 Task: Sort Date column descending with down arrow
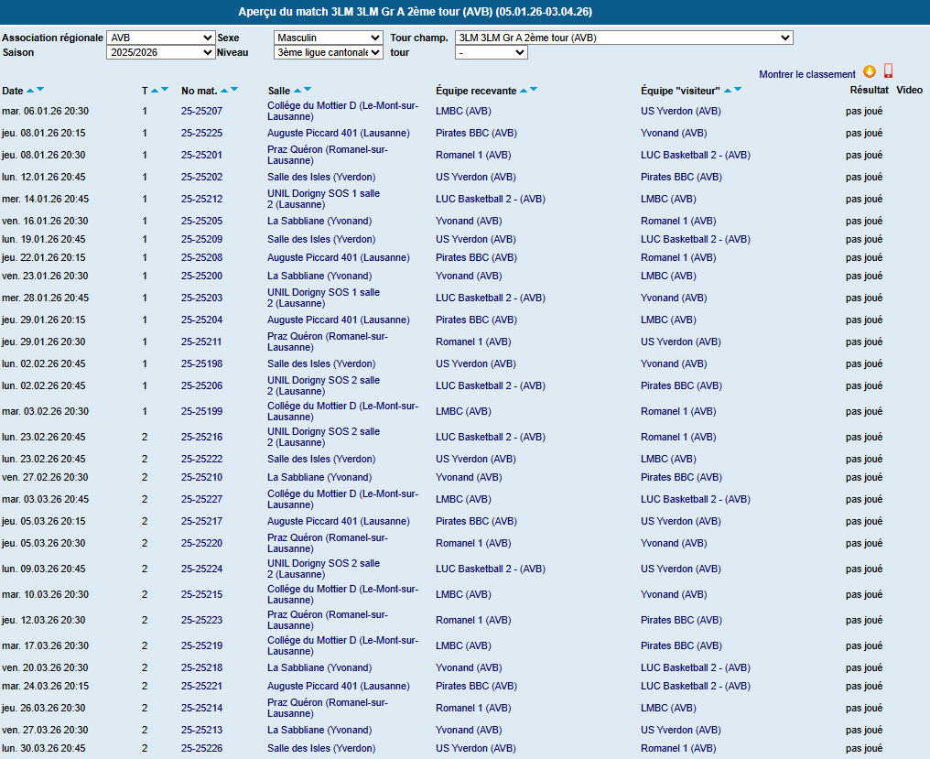pos(40,90)
